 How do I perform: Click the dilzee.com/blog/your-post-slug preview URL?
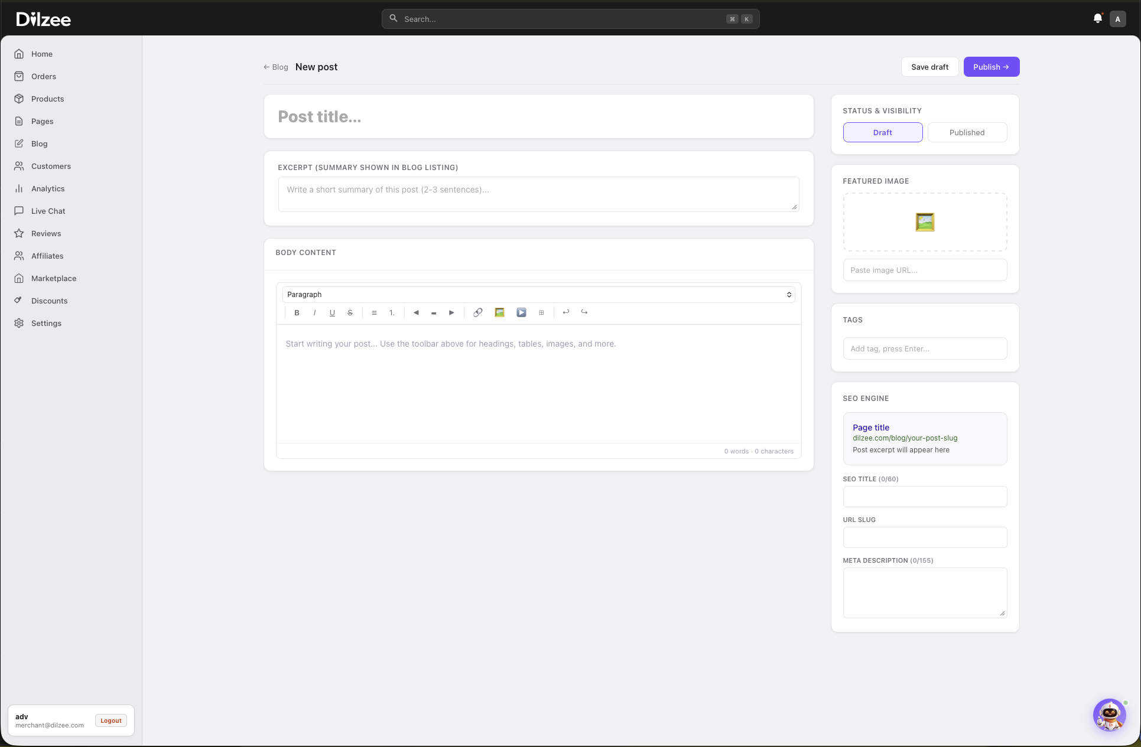coord(905,438)
